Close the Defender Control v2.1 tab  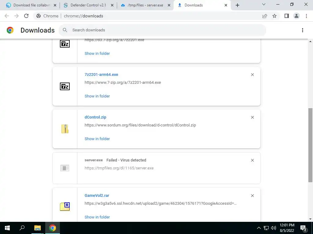(112, 5)
